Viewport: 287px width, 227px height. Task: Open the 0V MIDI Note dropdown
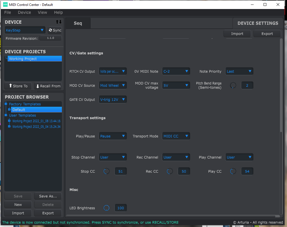click(176, 71)
